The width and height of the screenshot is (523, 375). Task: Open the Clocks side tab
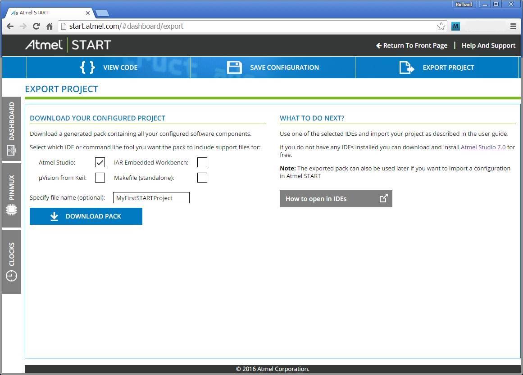[12, 262]
